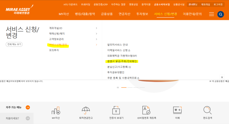Open the MY자산 building chart icon
Screen dimensions: 229x124
[56, 110]
